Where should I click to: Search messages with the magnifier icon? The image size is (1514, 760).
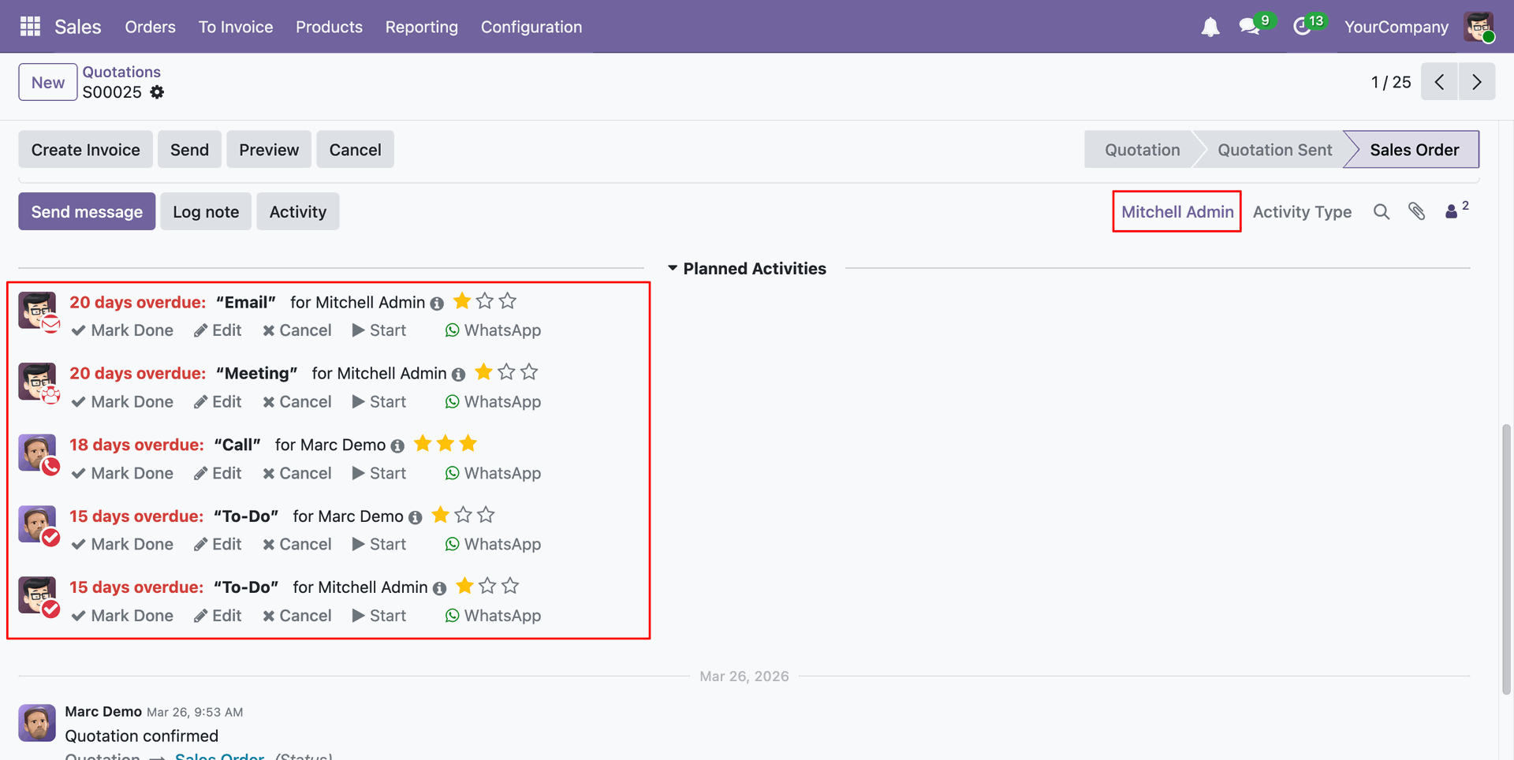click(1381, 212)
